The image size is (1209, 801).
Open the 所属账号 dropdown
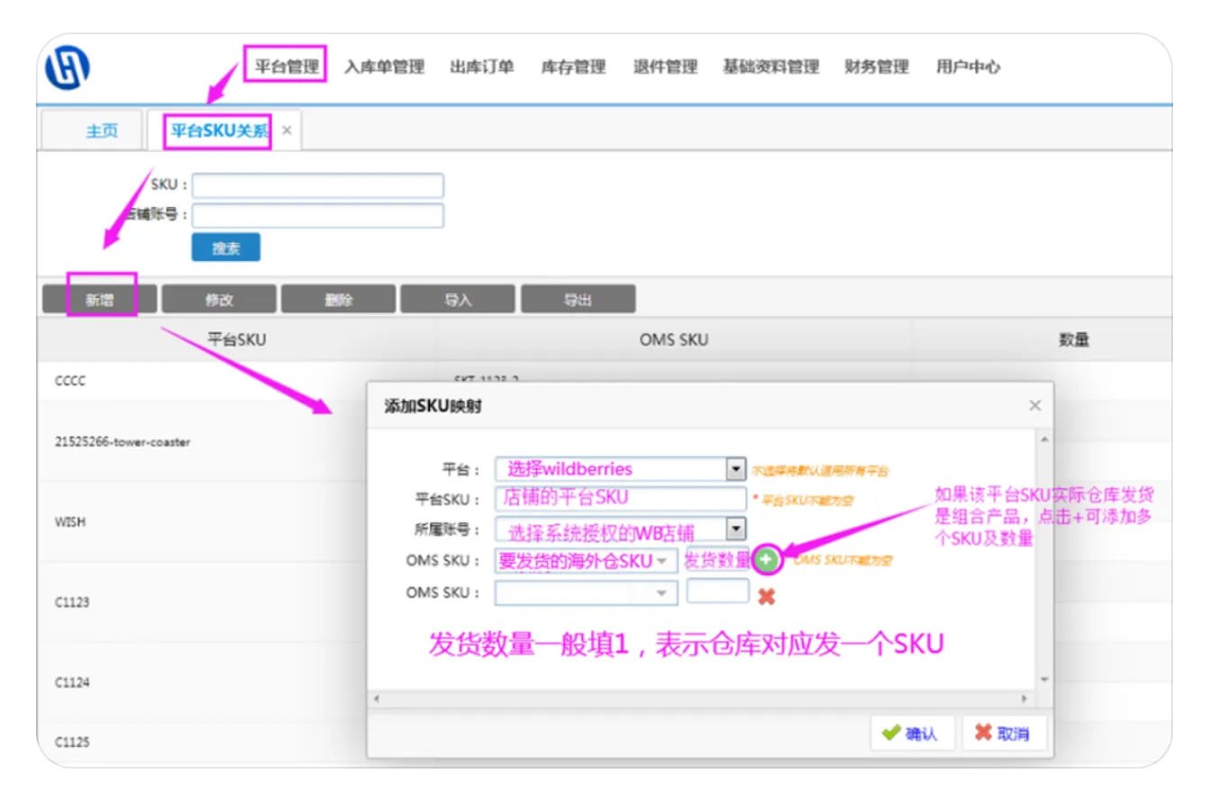(736, 529)
